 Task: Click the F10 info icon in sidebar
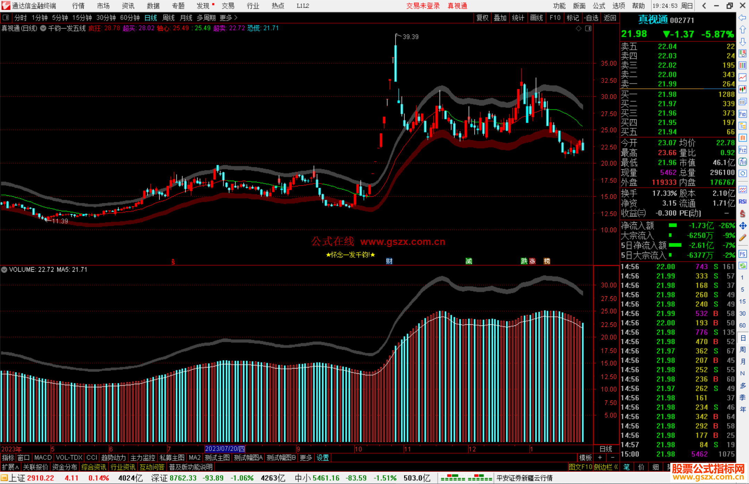pos(742,114)
